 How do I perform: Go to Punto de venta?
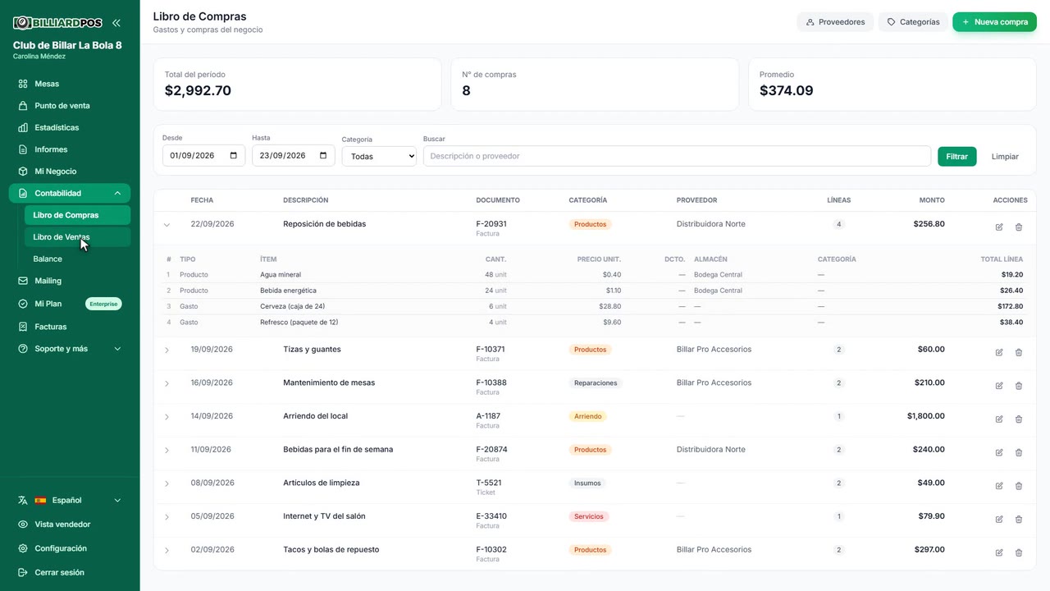click(x=70, y=106)
